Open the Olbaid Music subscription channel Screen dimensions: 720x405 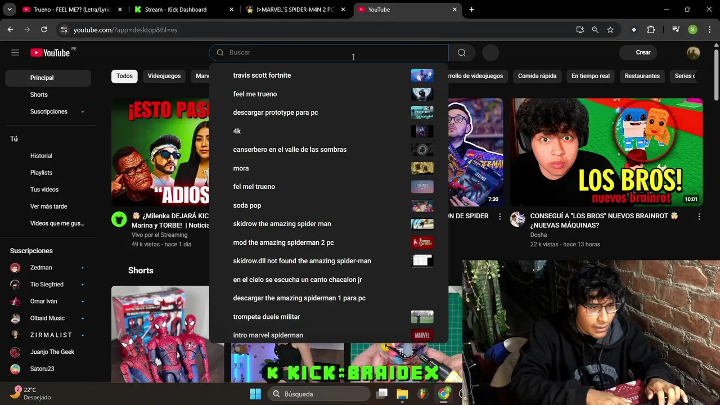48,318
